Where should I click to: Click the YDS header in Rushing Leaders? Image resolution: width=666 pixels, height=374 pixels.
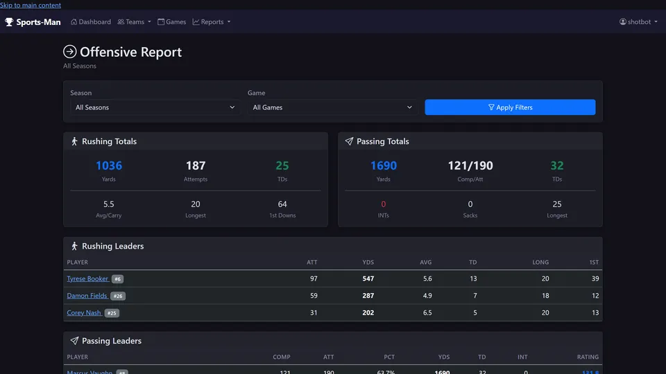click(x=368, y=262)
